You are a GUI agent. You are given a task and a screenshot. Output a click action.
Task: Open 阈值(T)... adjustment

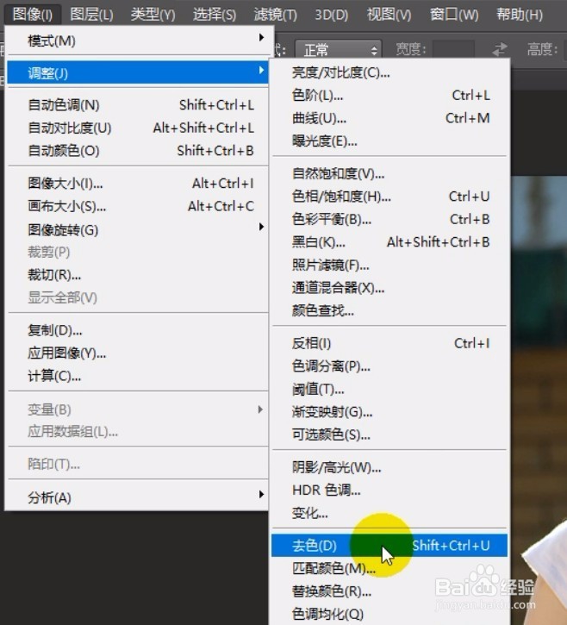click(389, 389)
